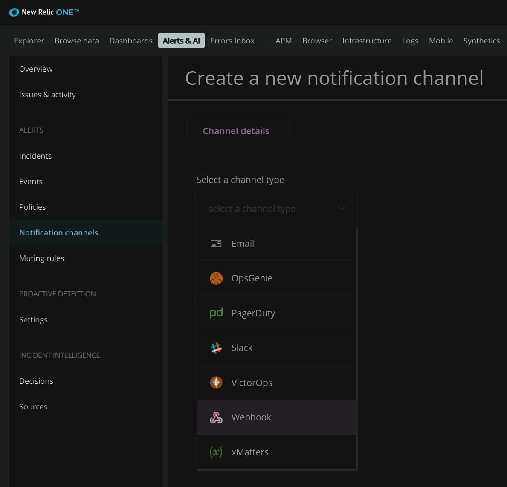507x487 pixels.
Task: Collapse dropdown using the chevron arrow
Action: (x=342, y=208)
